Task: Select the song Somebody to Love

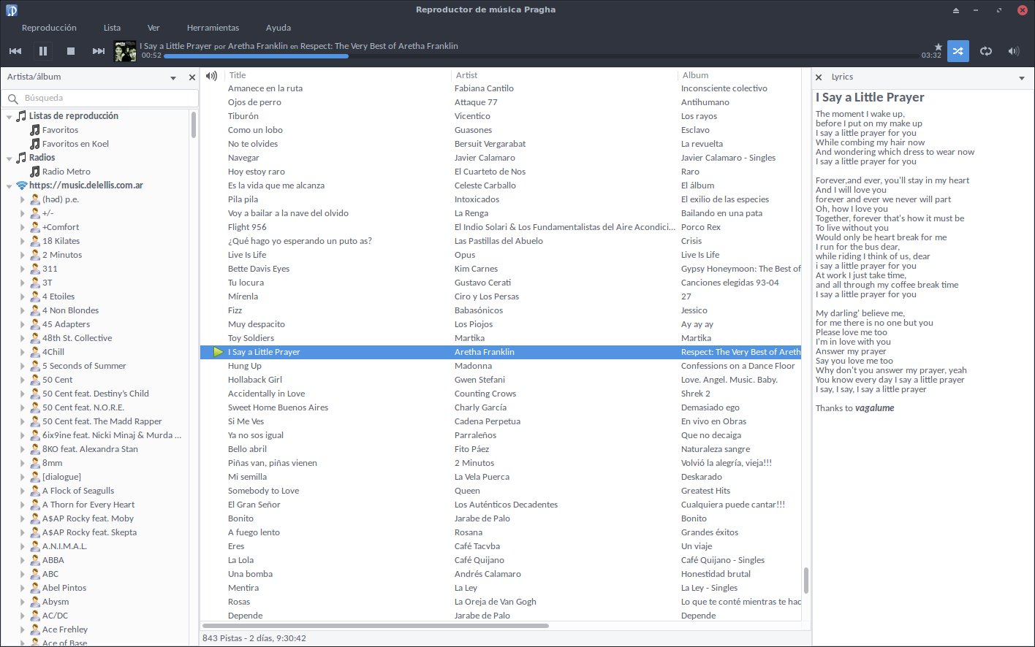Action: pyautogui.click(x=263, y=491)
